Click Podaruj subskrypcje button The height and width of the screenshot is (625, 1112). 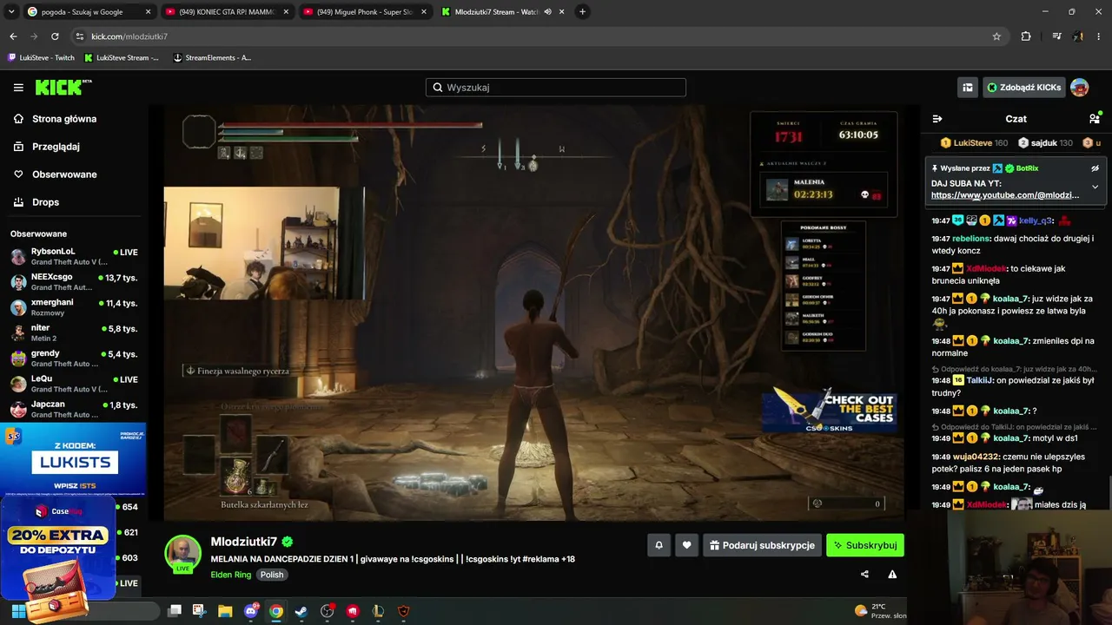click(762, 545)
